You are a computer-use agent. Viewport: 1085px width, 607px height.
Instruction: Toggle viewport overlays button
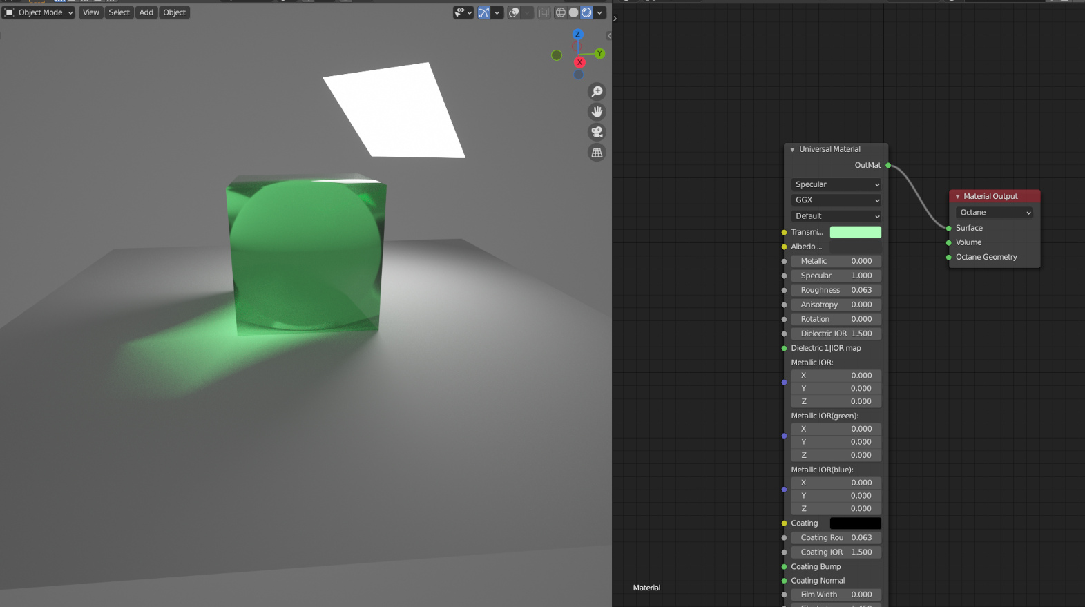click(x=515, y=12)
